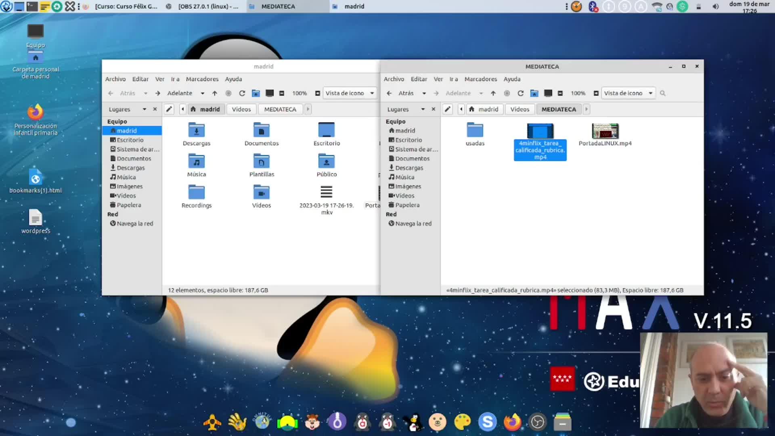Select Descargas in MEDIATECA sidebar
The image size is (775, 436).
point(409,168)
